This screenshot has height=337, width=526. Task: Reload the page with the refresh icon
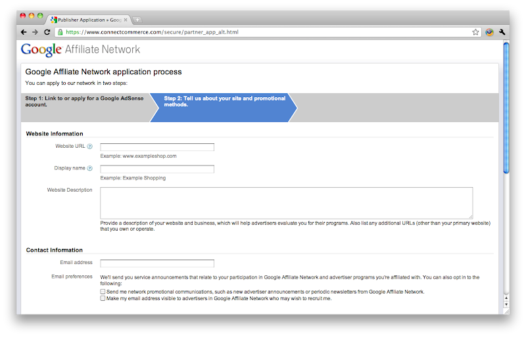(x=47, y=32)
